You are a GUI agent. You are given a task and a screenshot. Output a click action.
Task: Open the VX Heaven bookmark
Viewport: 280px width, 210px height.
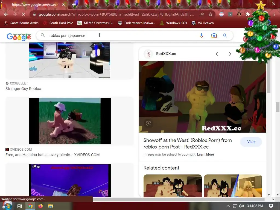coord(203,23)
